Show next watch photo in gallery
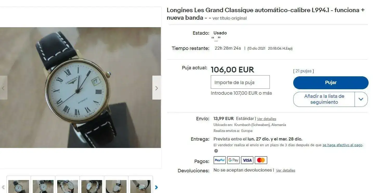Image resolution: width=373 pixels, height=193 pixels. point(156,88)
